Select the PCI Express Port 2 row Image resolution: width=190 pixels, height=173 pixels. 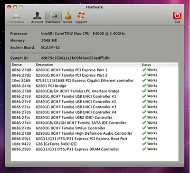point(95,75)
